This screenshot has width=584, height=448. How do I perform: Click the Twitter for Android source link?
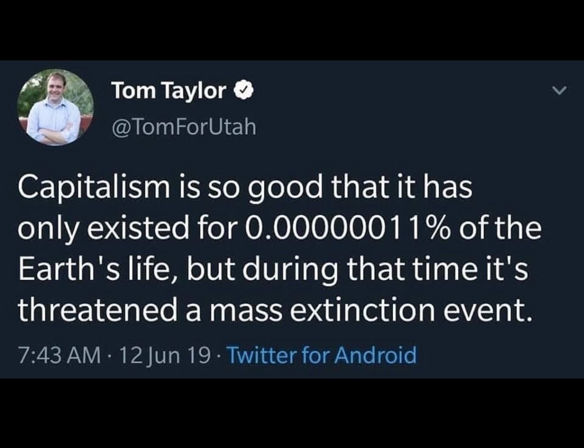pos(322,355)
